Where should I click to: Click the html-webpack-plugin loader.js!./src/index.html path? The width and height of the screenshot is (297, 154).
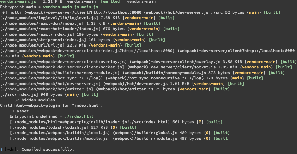[x=90, y=122]
